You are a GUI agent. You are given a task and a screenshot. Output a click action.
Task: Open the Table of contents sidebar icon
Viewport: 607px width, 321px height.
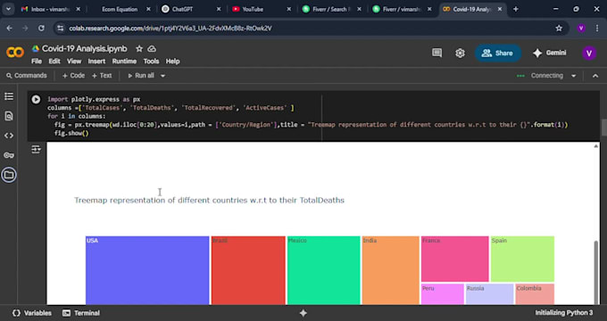point(9,96)
